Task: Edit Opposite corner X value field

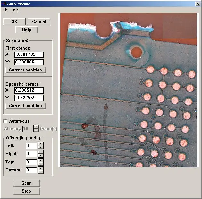Action: pos(29,90)
